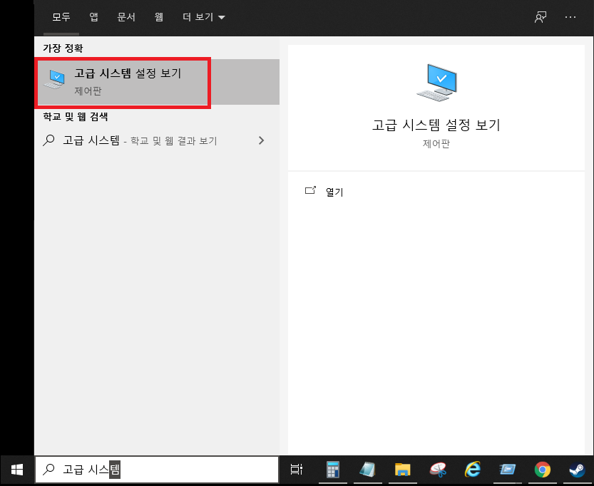The image size is (594, 486).
Task: Click the feedback person icon in header
Action: pyautogui.click(x=541, y=17)
